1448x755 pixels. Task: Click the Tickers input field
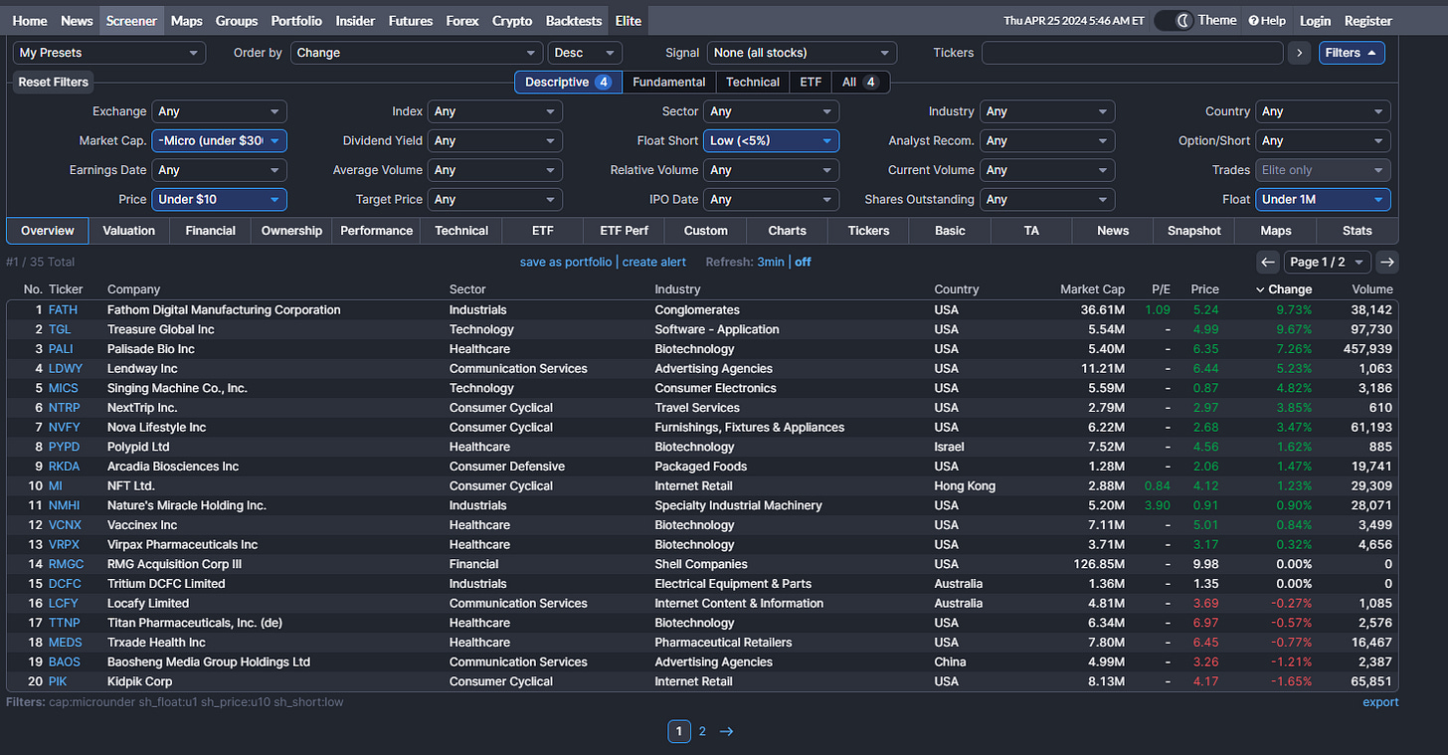pyautogui.click(x=1132, y=53)
